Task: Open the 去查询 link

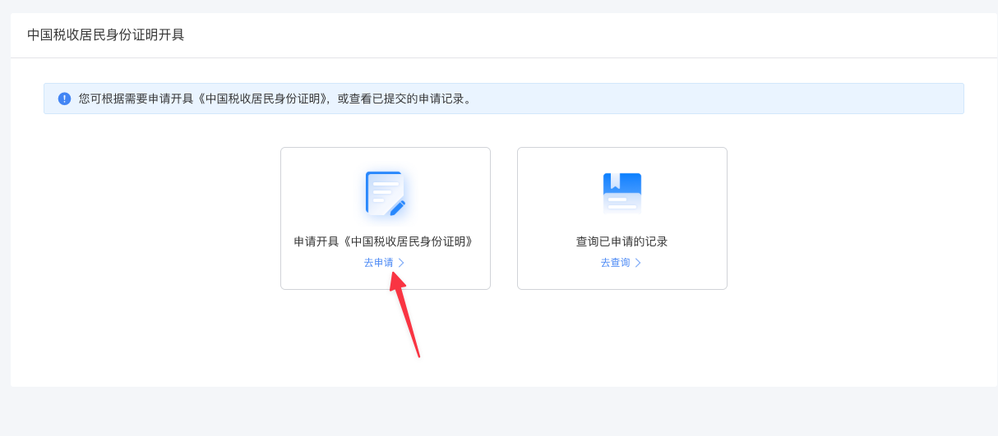Action: 615,263
